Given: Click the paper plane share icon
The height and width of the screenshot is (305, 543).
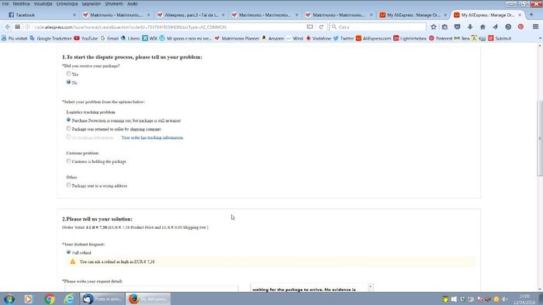Looking at the screenshot, I should [x=495, y=26].
